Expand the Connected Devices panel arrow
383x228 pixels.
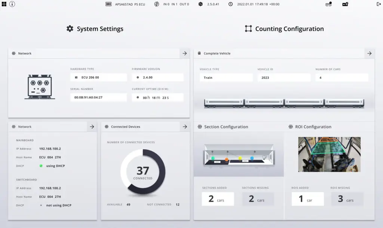(x=185, y=127)
